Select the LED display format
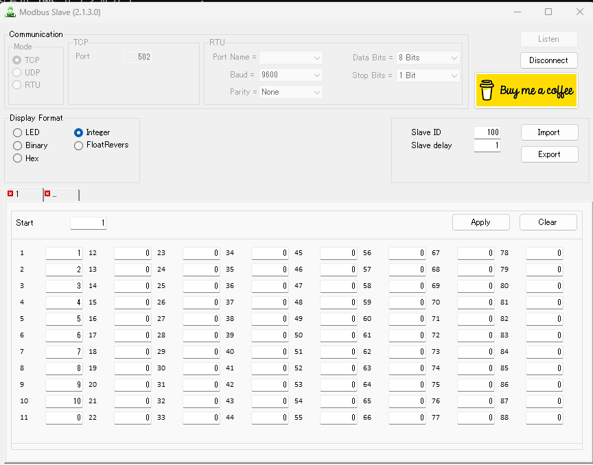 [18, 132]
